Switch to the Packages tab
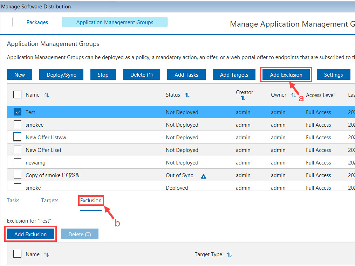Screen dimensions: 355x266 (x=37, y=22)
